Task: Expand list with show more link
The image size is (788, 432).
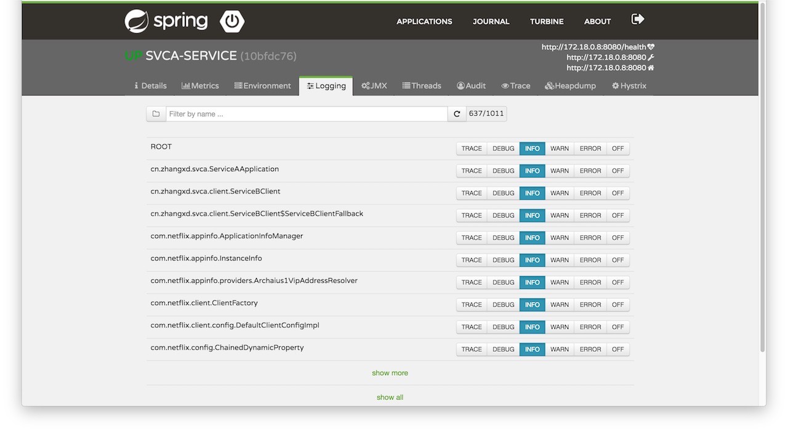Action: (x=390, y=373)
